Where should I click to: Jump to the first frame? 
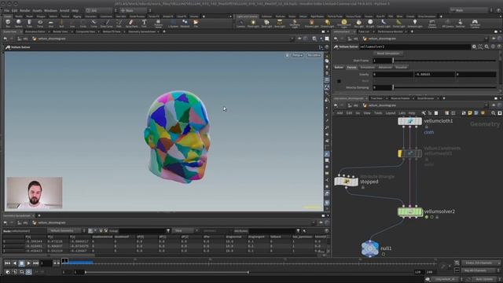tap(7, 263)
